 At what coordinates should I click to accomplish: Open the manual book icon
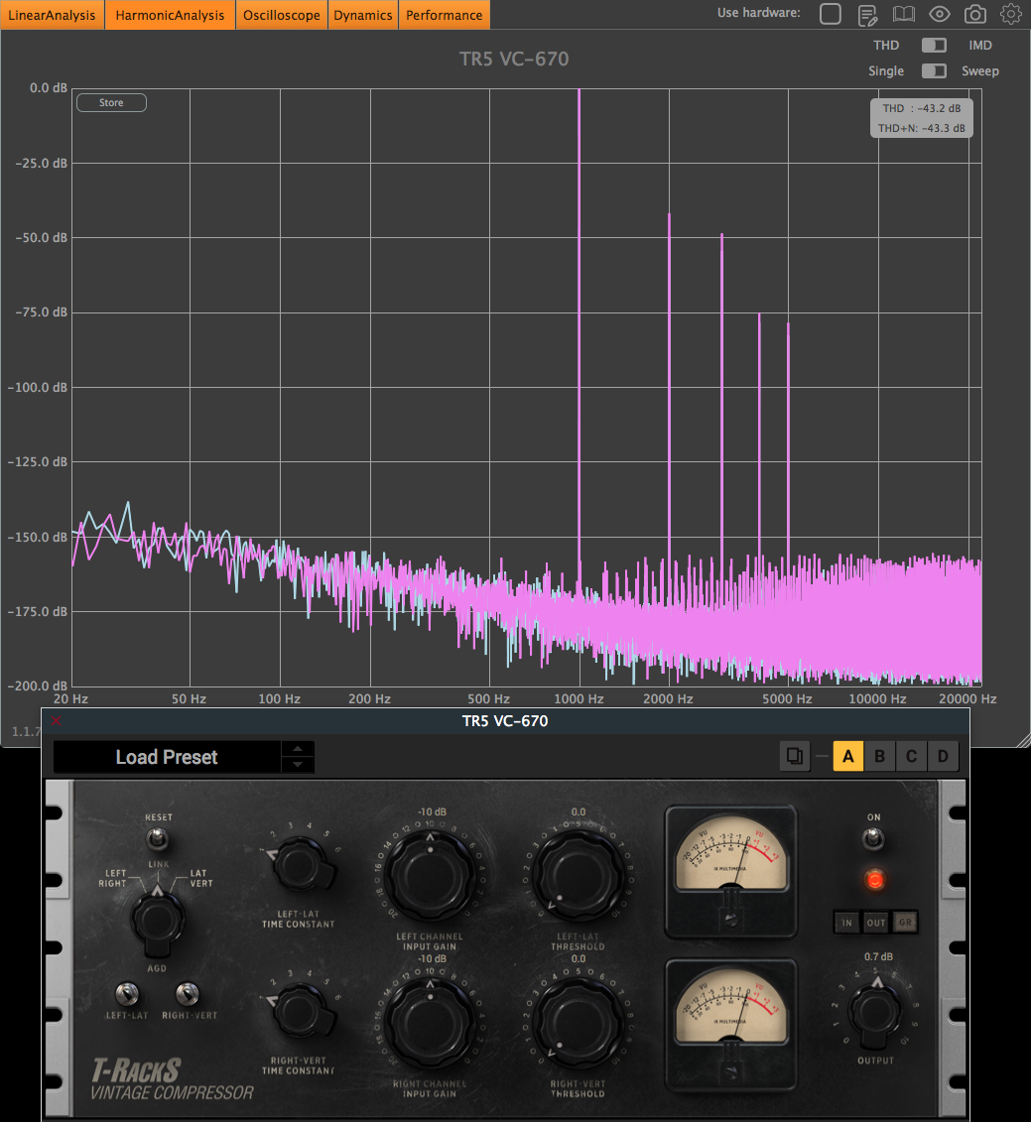tap(904, 14)
